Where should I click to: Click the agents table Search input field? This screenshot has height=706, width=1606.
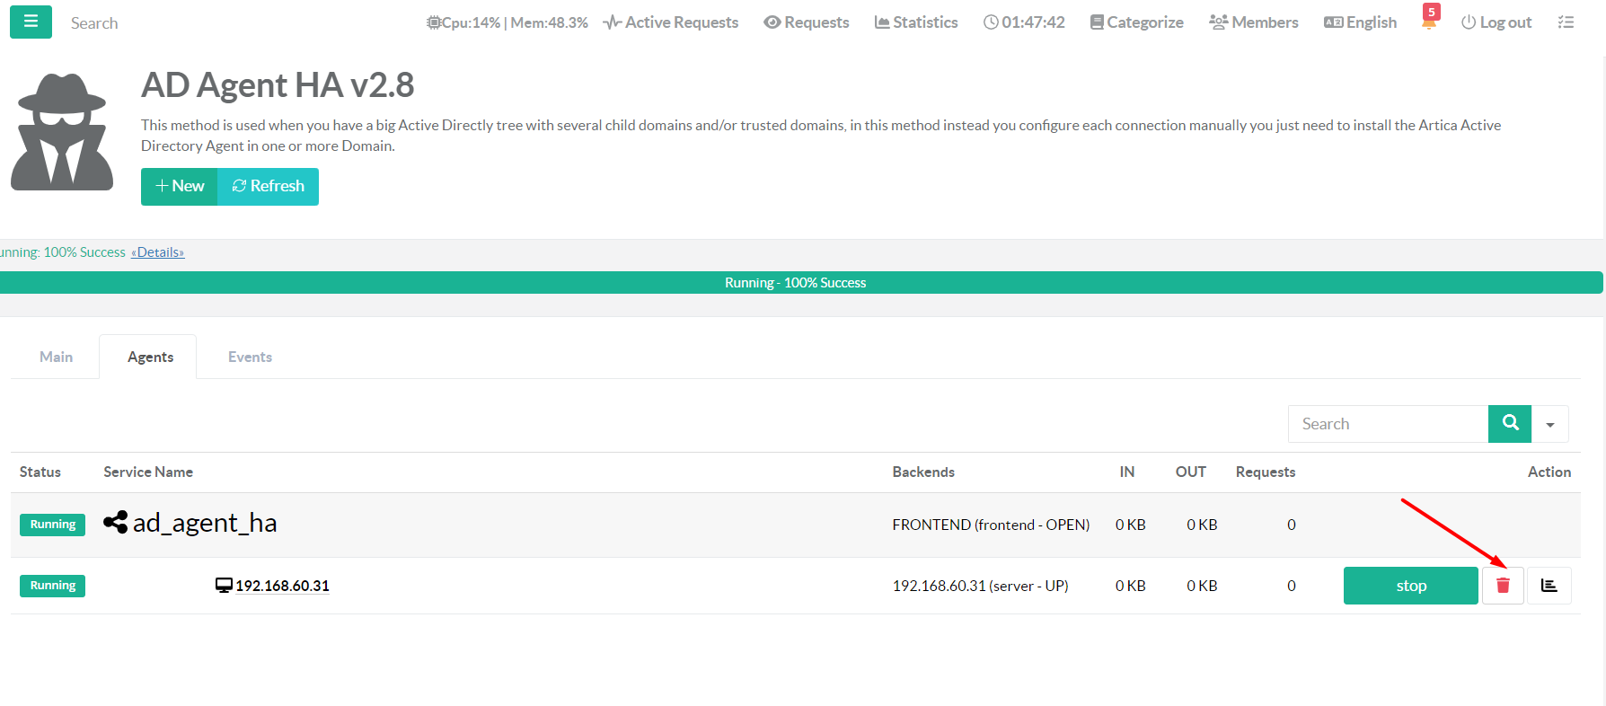click(1388, 424)
